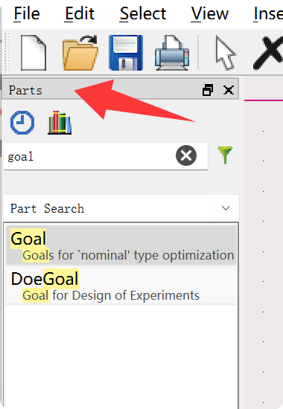Click the black X delete icon

coord(269,54)
